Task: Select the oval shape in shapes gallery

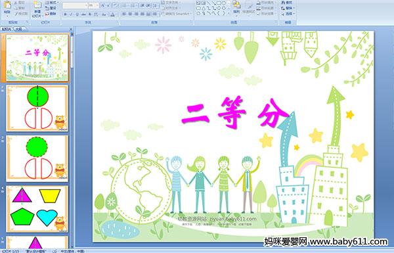Action: pyautogui.click(x=224, y=3)
